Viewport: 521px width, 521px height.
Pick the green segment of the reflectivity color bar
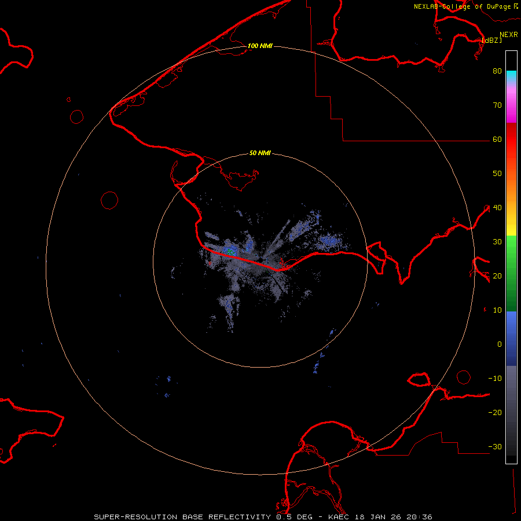pyautogui.click(x=511, y=273)
